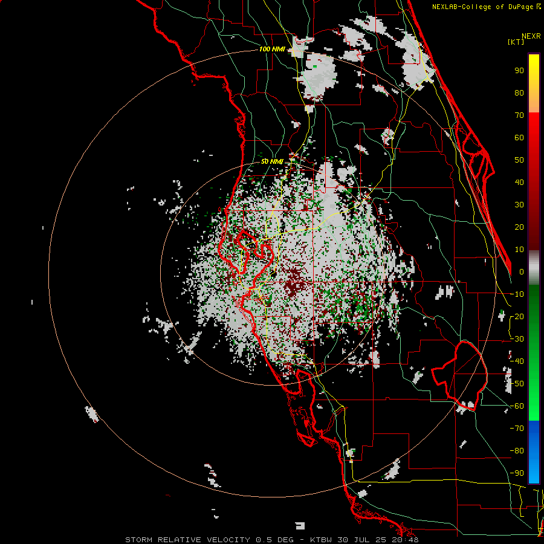Select the 50 NMI range ring label
Screen dimensions: 544x544
click(x=272, y=161)
